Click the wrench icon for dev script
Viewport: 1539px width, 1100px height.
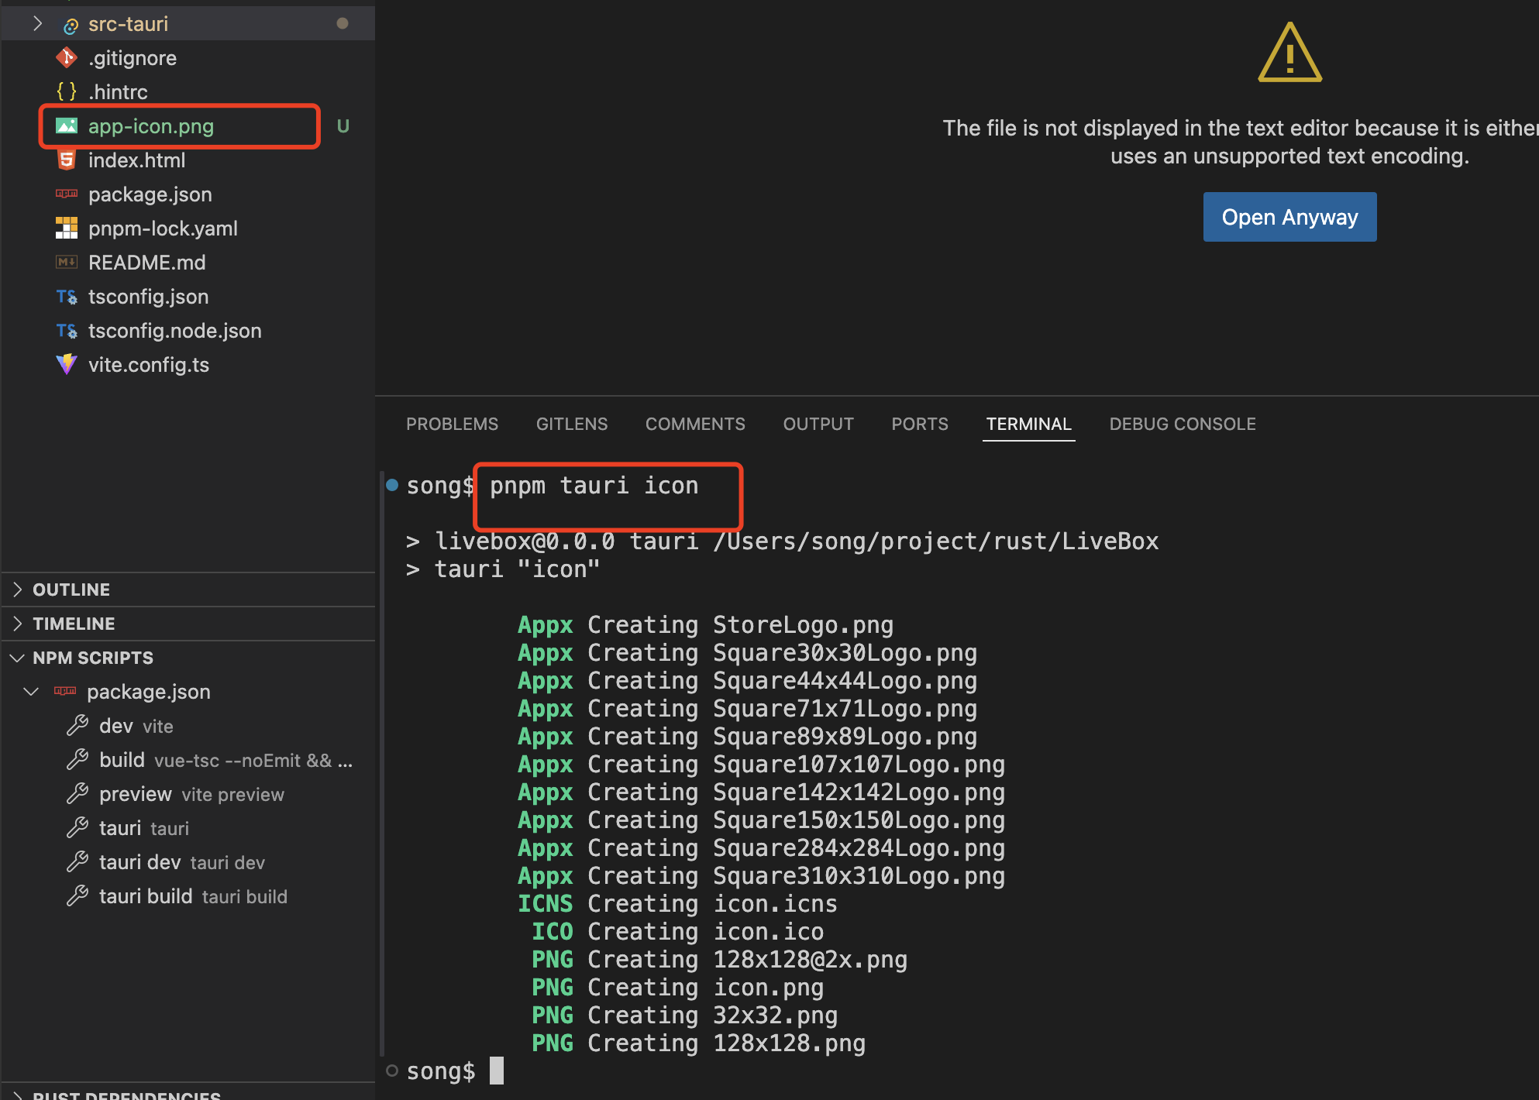coord(77,726)
